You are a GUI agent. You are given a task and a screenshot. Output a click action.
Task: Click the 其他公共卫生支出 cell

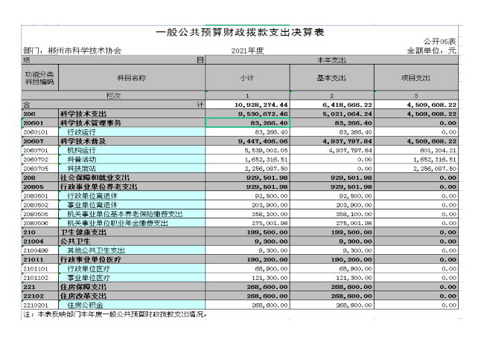point(132,250)
